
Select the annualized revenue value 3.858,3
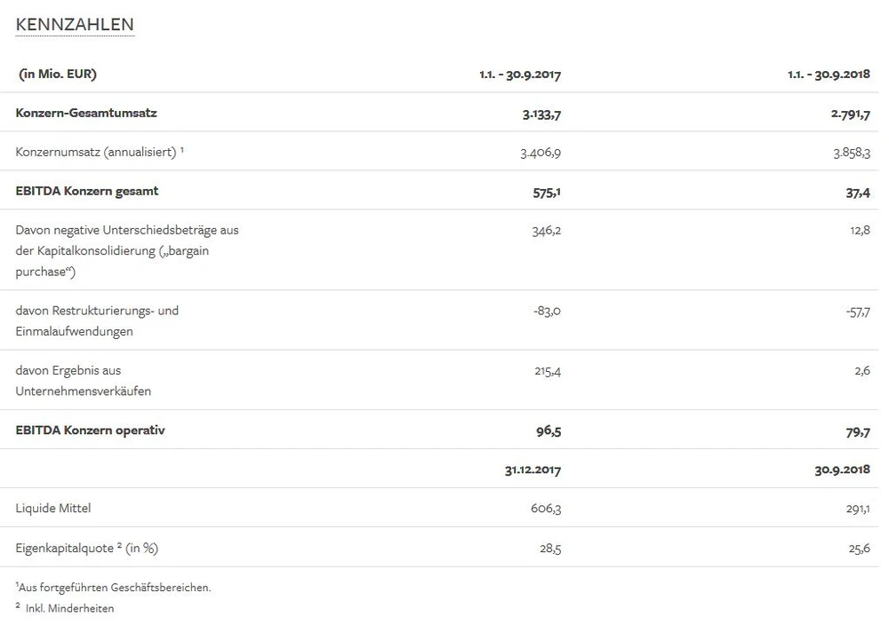(849, 153)
